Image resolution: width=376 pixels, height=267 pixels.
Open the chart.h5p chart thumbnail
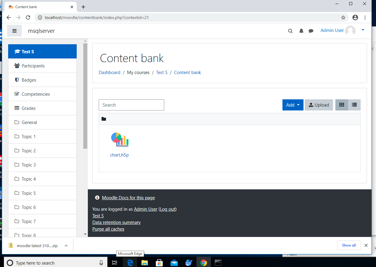click(120, 139)
